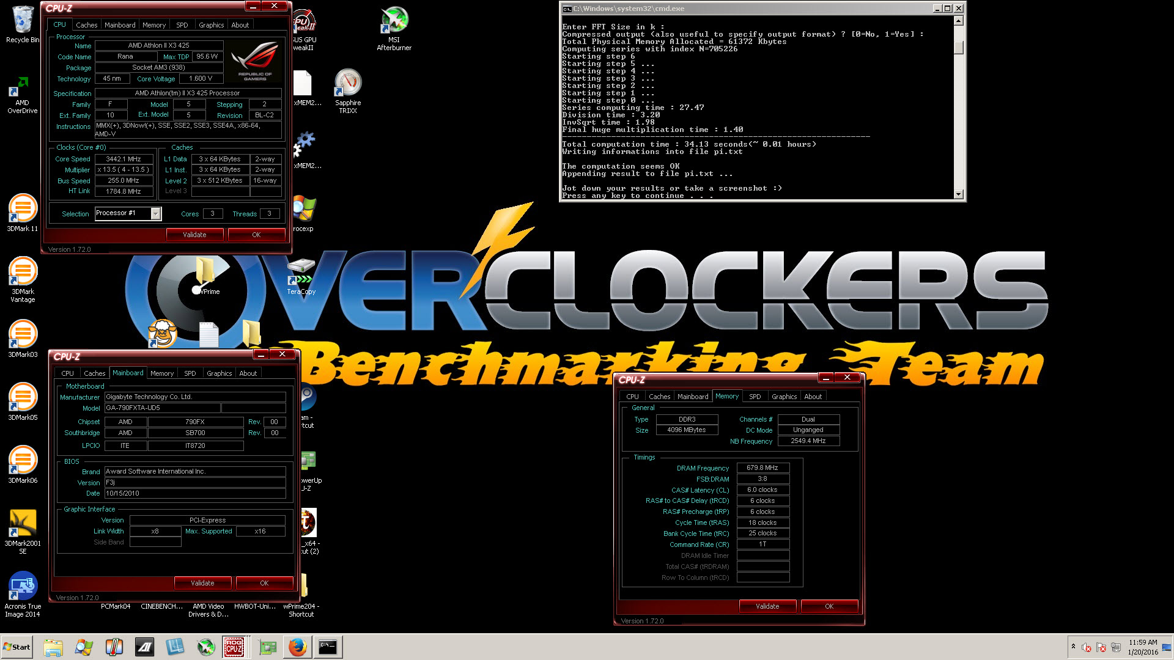The height and width of the screenshot is (660, 1174).
Task: Switch to the cmd.exe taskbar button
Action: (x=328, y=647)
